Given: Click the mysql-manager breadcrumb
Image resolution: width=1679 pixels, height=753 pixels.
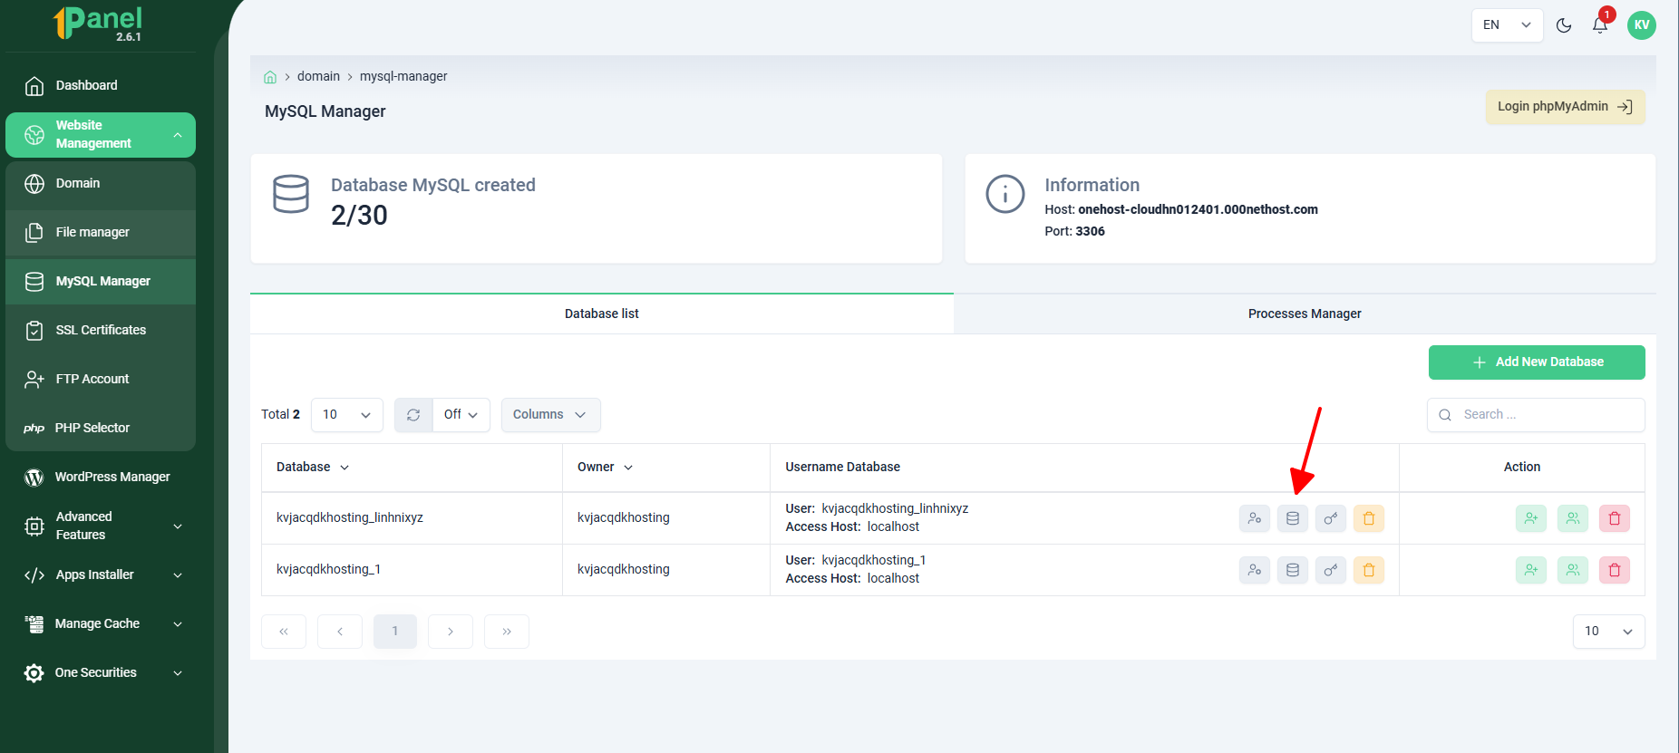Looking at the screenshot, I should [403, 77].
